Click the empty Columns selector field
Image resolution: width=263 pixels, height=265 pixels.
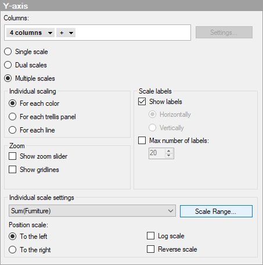pos(133,33)
